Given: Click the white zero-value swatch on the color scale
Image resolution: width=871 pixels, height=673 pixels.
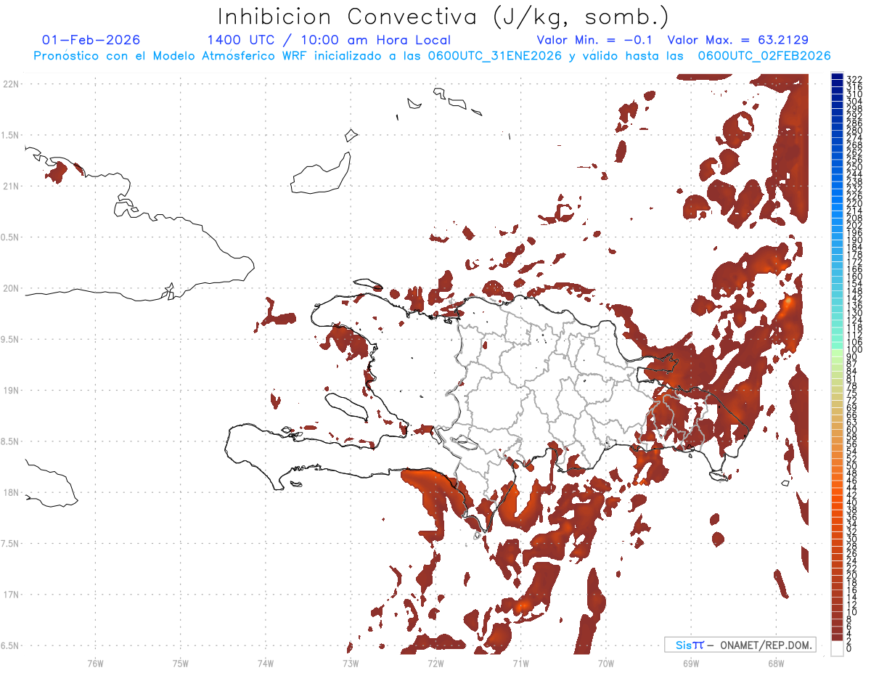Looking at the screenshot, I should (837, 649).
